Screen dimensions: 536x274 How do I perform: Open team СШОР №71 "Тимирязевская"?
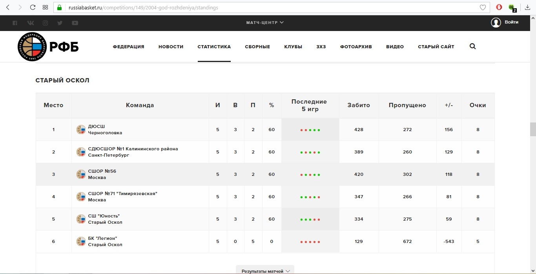pos(123,197)
